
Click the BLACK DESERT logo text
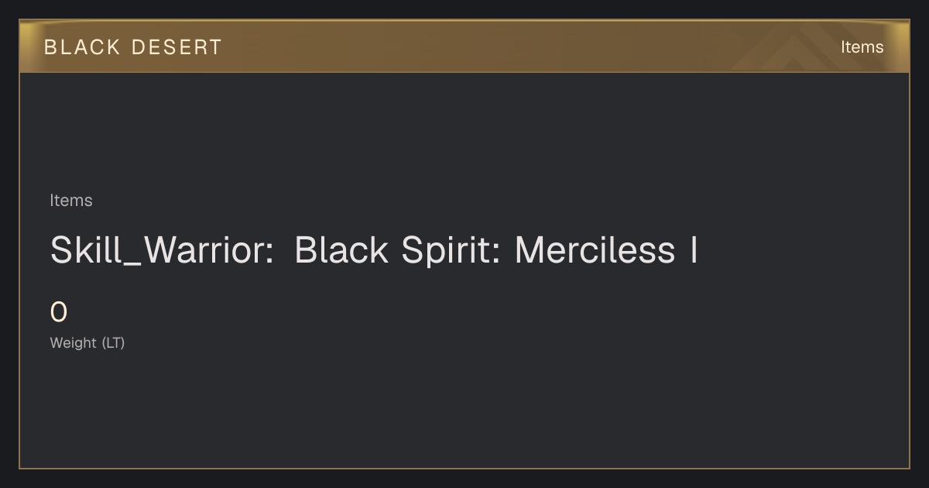pyautogui.click(x=133, y=47)
